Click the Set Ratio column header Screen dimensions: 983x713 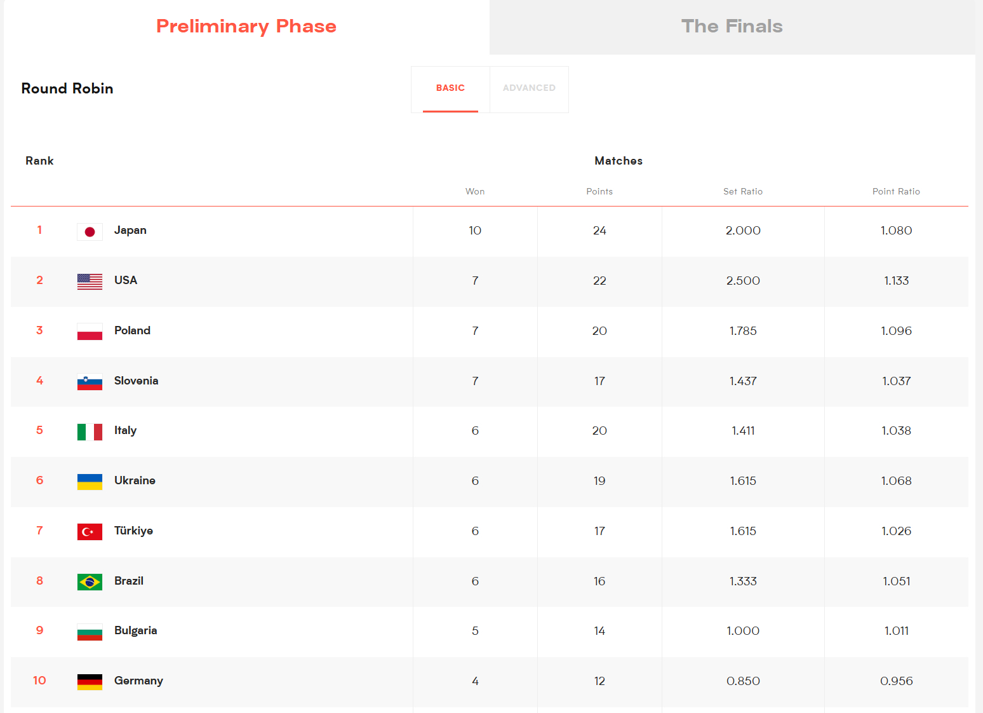click(x=743, y=191)
